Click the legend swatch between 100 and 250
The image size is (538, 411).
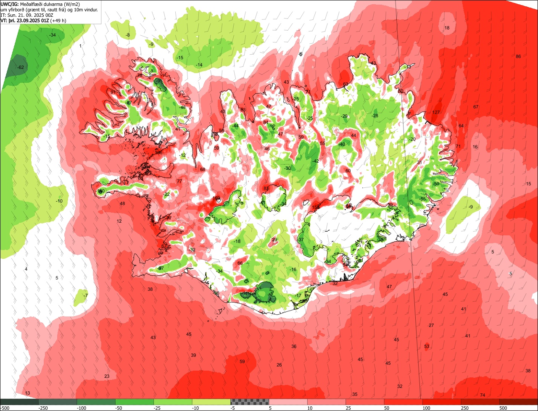442,402
